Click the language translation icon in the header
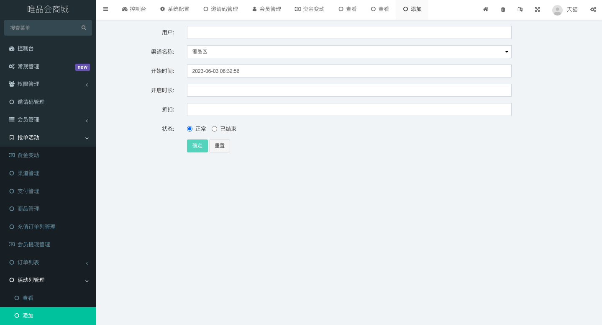This screenshot has height=325, width=602. [520, 9]
